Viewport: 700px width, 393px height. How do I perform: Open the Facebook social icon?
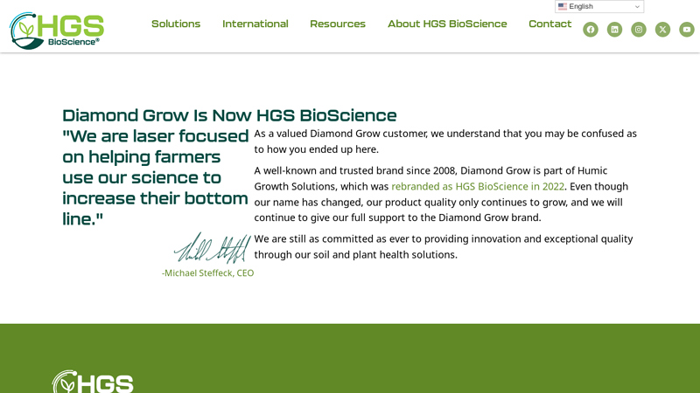[590, 30]
